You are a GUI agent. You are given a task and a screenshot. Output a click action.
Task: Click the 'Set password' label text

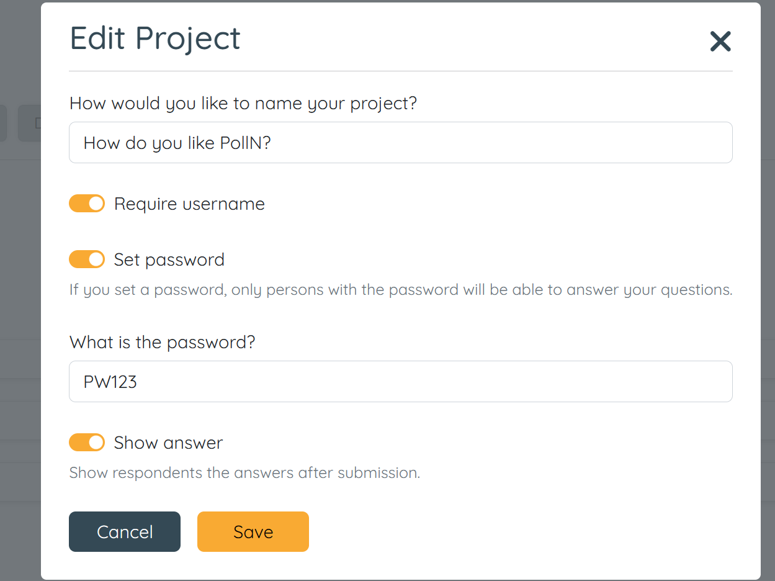click(169, 259)
